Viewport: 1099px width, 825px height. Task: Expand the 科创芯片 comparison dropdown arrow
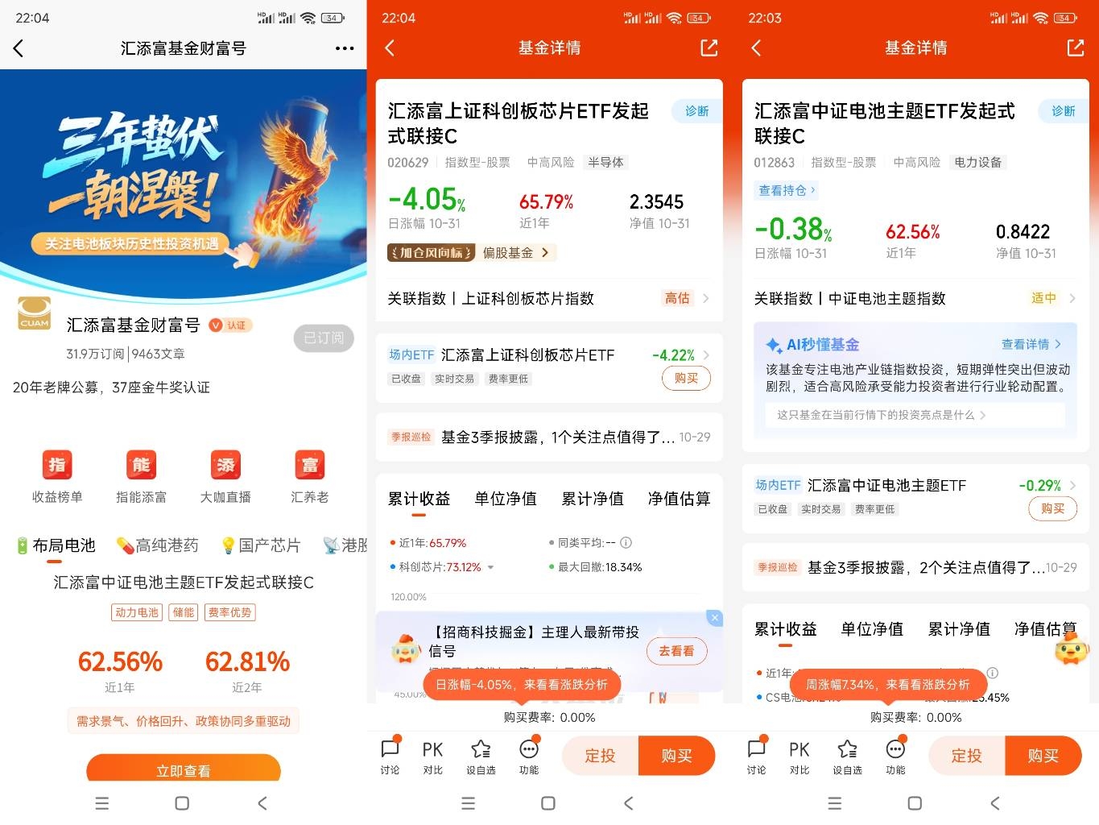[x=490, y=567]
